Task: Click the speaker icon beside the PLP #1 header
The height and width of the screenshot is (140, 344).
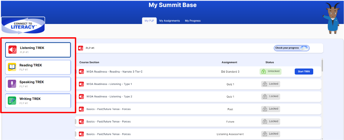Action: [81, 48]
